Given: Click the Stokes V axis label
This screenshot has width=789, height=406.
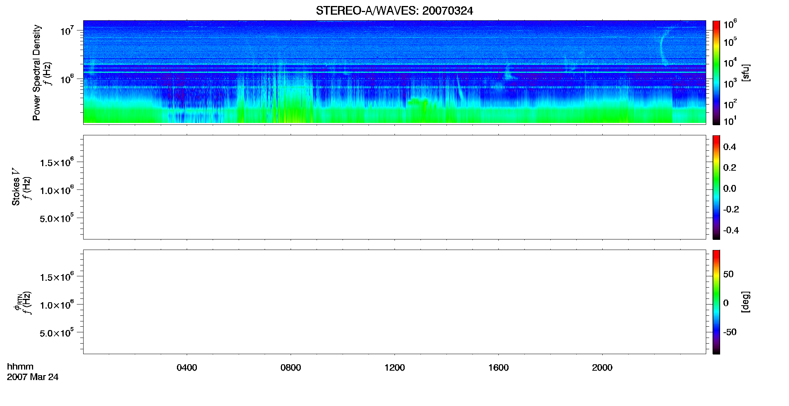Looking at the screenshot, I should coord(15,187).
